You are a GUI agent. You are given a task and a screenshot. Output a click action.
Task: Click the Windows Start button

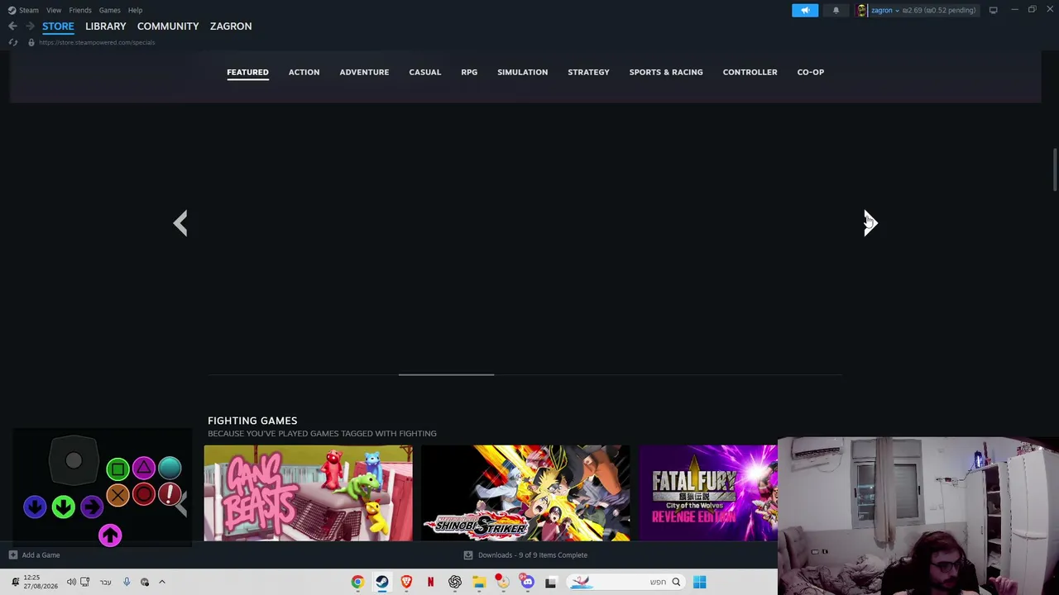(x=699, y=582)
